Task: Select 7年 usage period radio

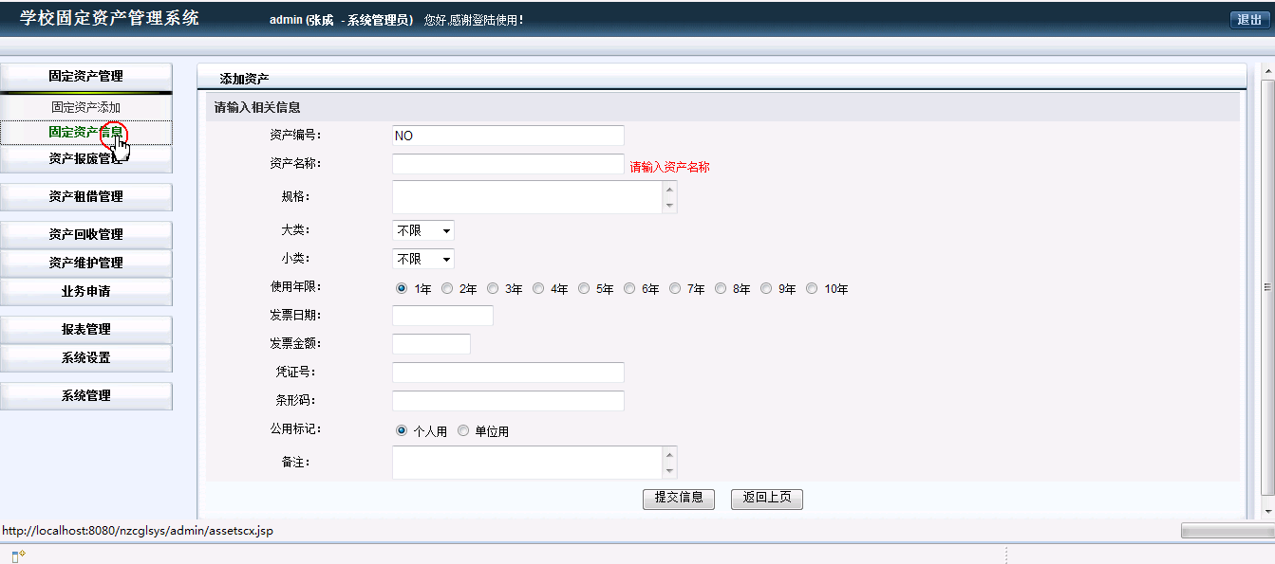Action: (675, 288)
